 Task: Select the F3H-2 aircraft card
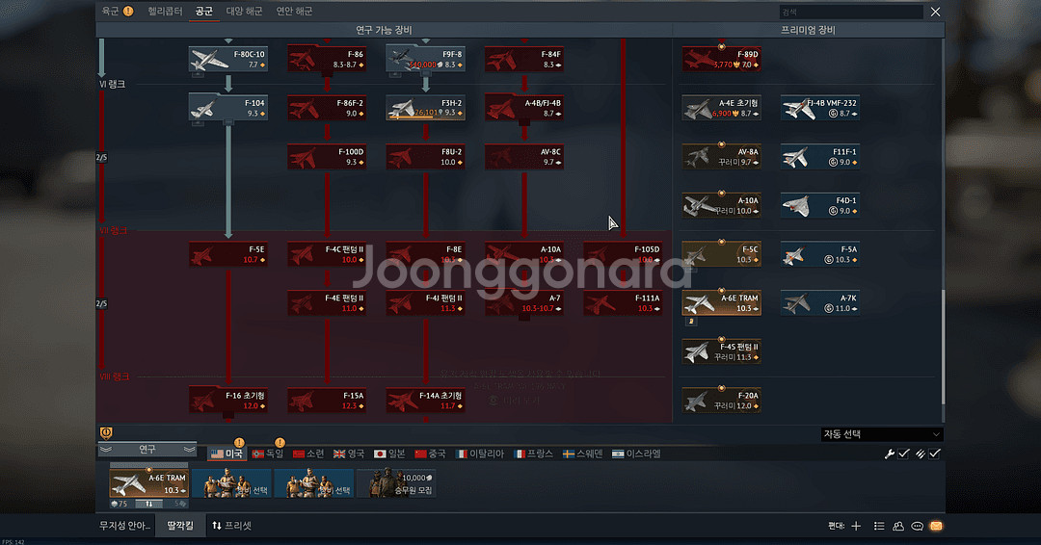coord(426,108)
